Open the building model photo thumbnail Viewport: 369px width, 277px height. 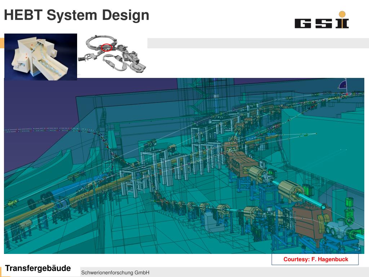pyautogui.click(x=41, y=57)
